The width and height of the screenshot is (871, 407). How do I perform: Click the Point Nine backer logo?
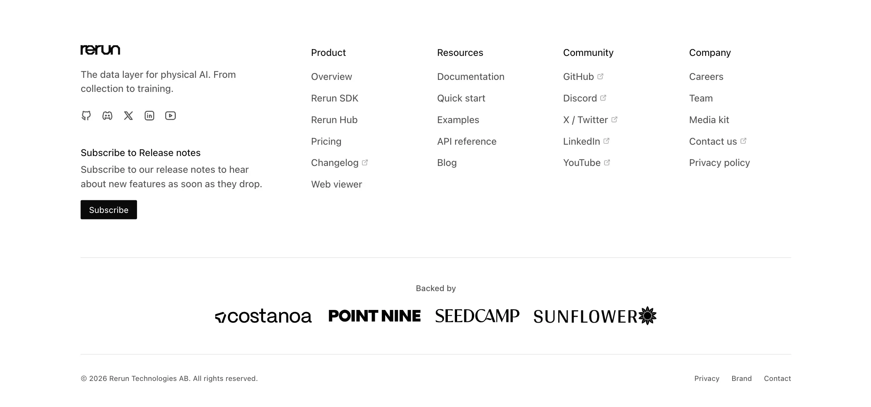375,316
